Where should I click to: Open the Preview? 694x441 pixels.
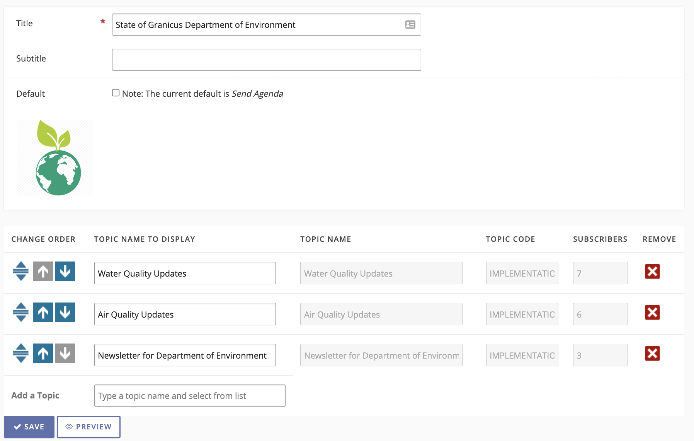pos(88,427)
